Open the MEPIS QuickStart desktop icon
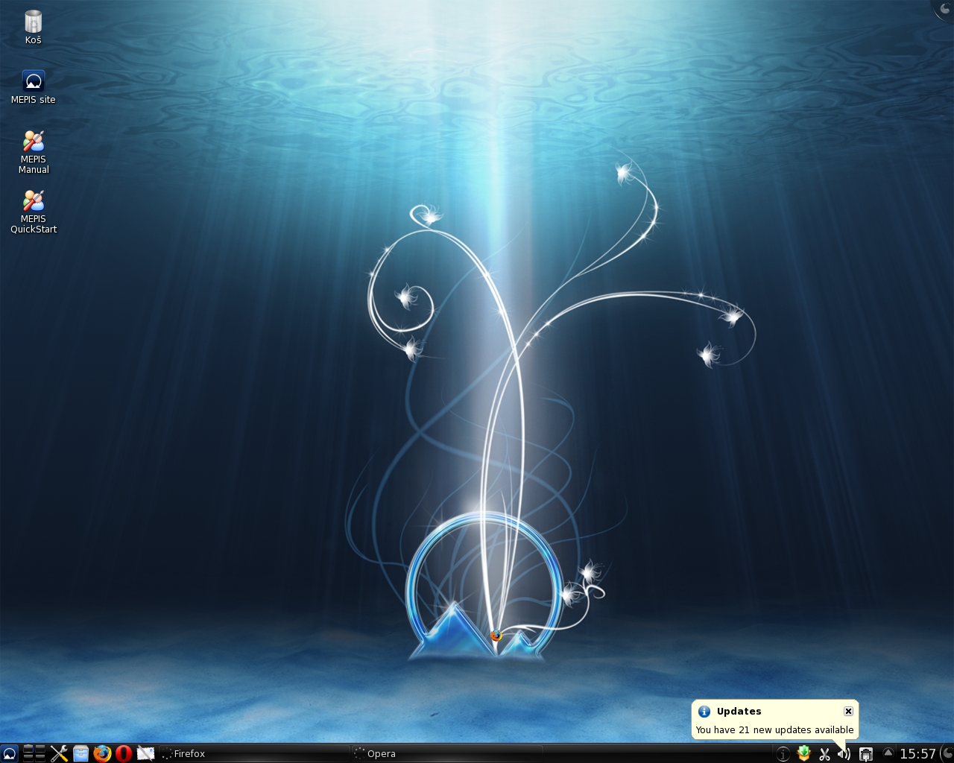 coord(33,212)
